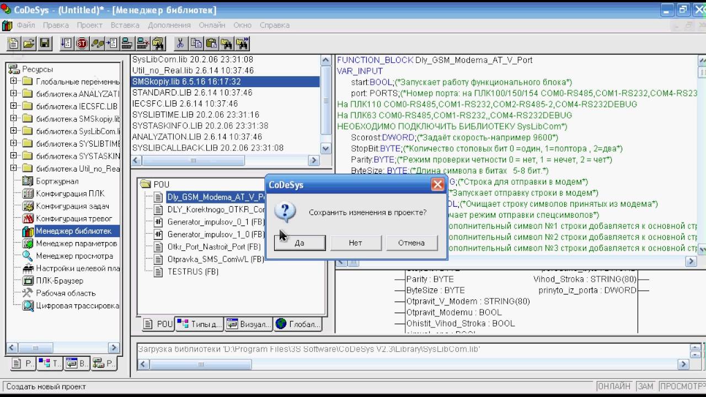Viewport: 706px width, 397px height.
Task: Open the Проект menu
Action: click(x=89, y=25)
